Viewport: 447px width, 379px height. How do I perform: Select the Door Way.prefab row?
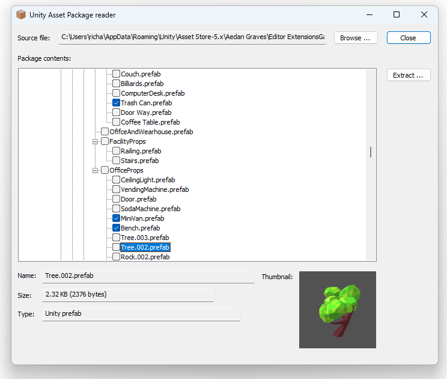(146, 112)
